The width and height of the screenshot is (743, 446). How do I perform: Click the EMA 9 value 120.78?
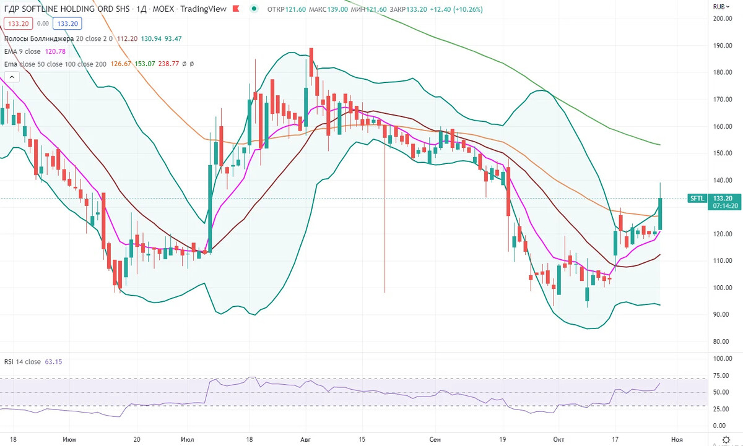point(55,51)
